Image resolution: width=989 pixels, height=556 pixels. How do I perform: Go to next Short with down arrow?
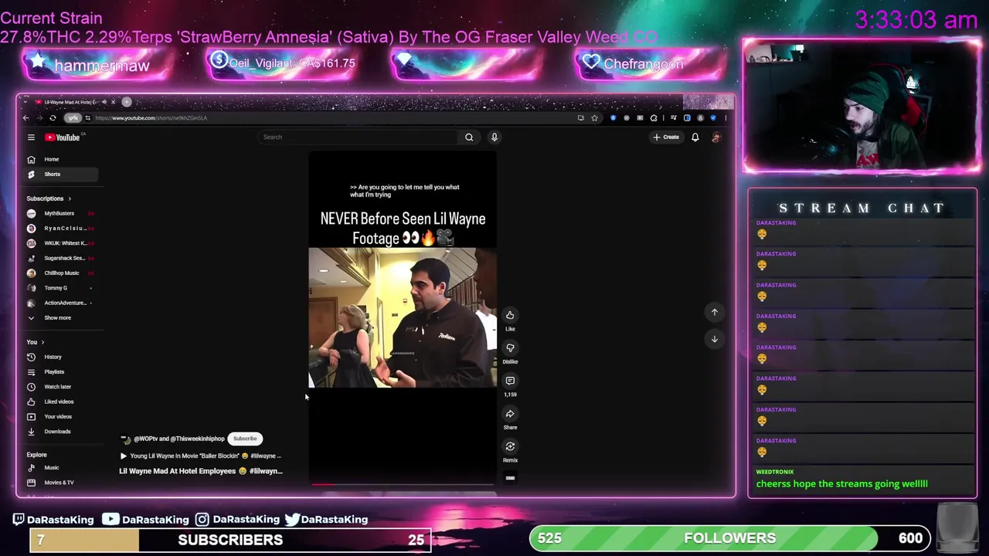pos(715,339)
